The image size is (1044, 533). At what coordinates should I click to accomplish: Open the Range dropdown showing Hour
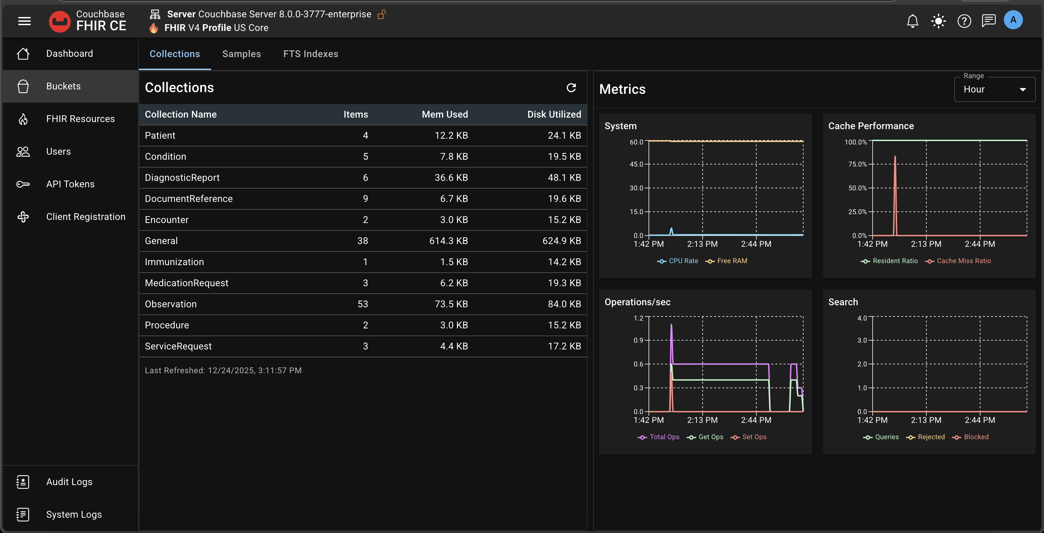994,89
